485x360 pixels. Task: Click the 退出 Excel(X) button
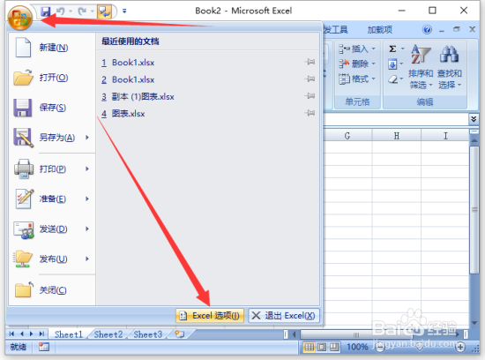coord(284,316)
